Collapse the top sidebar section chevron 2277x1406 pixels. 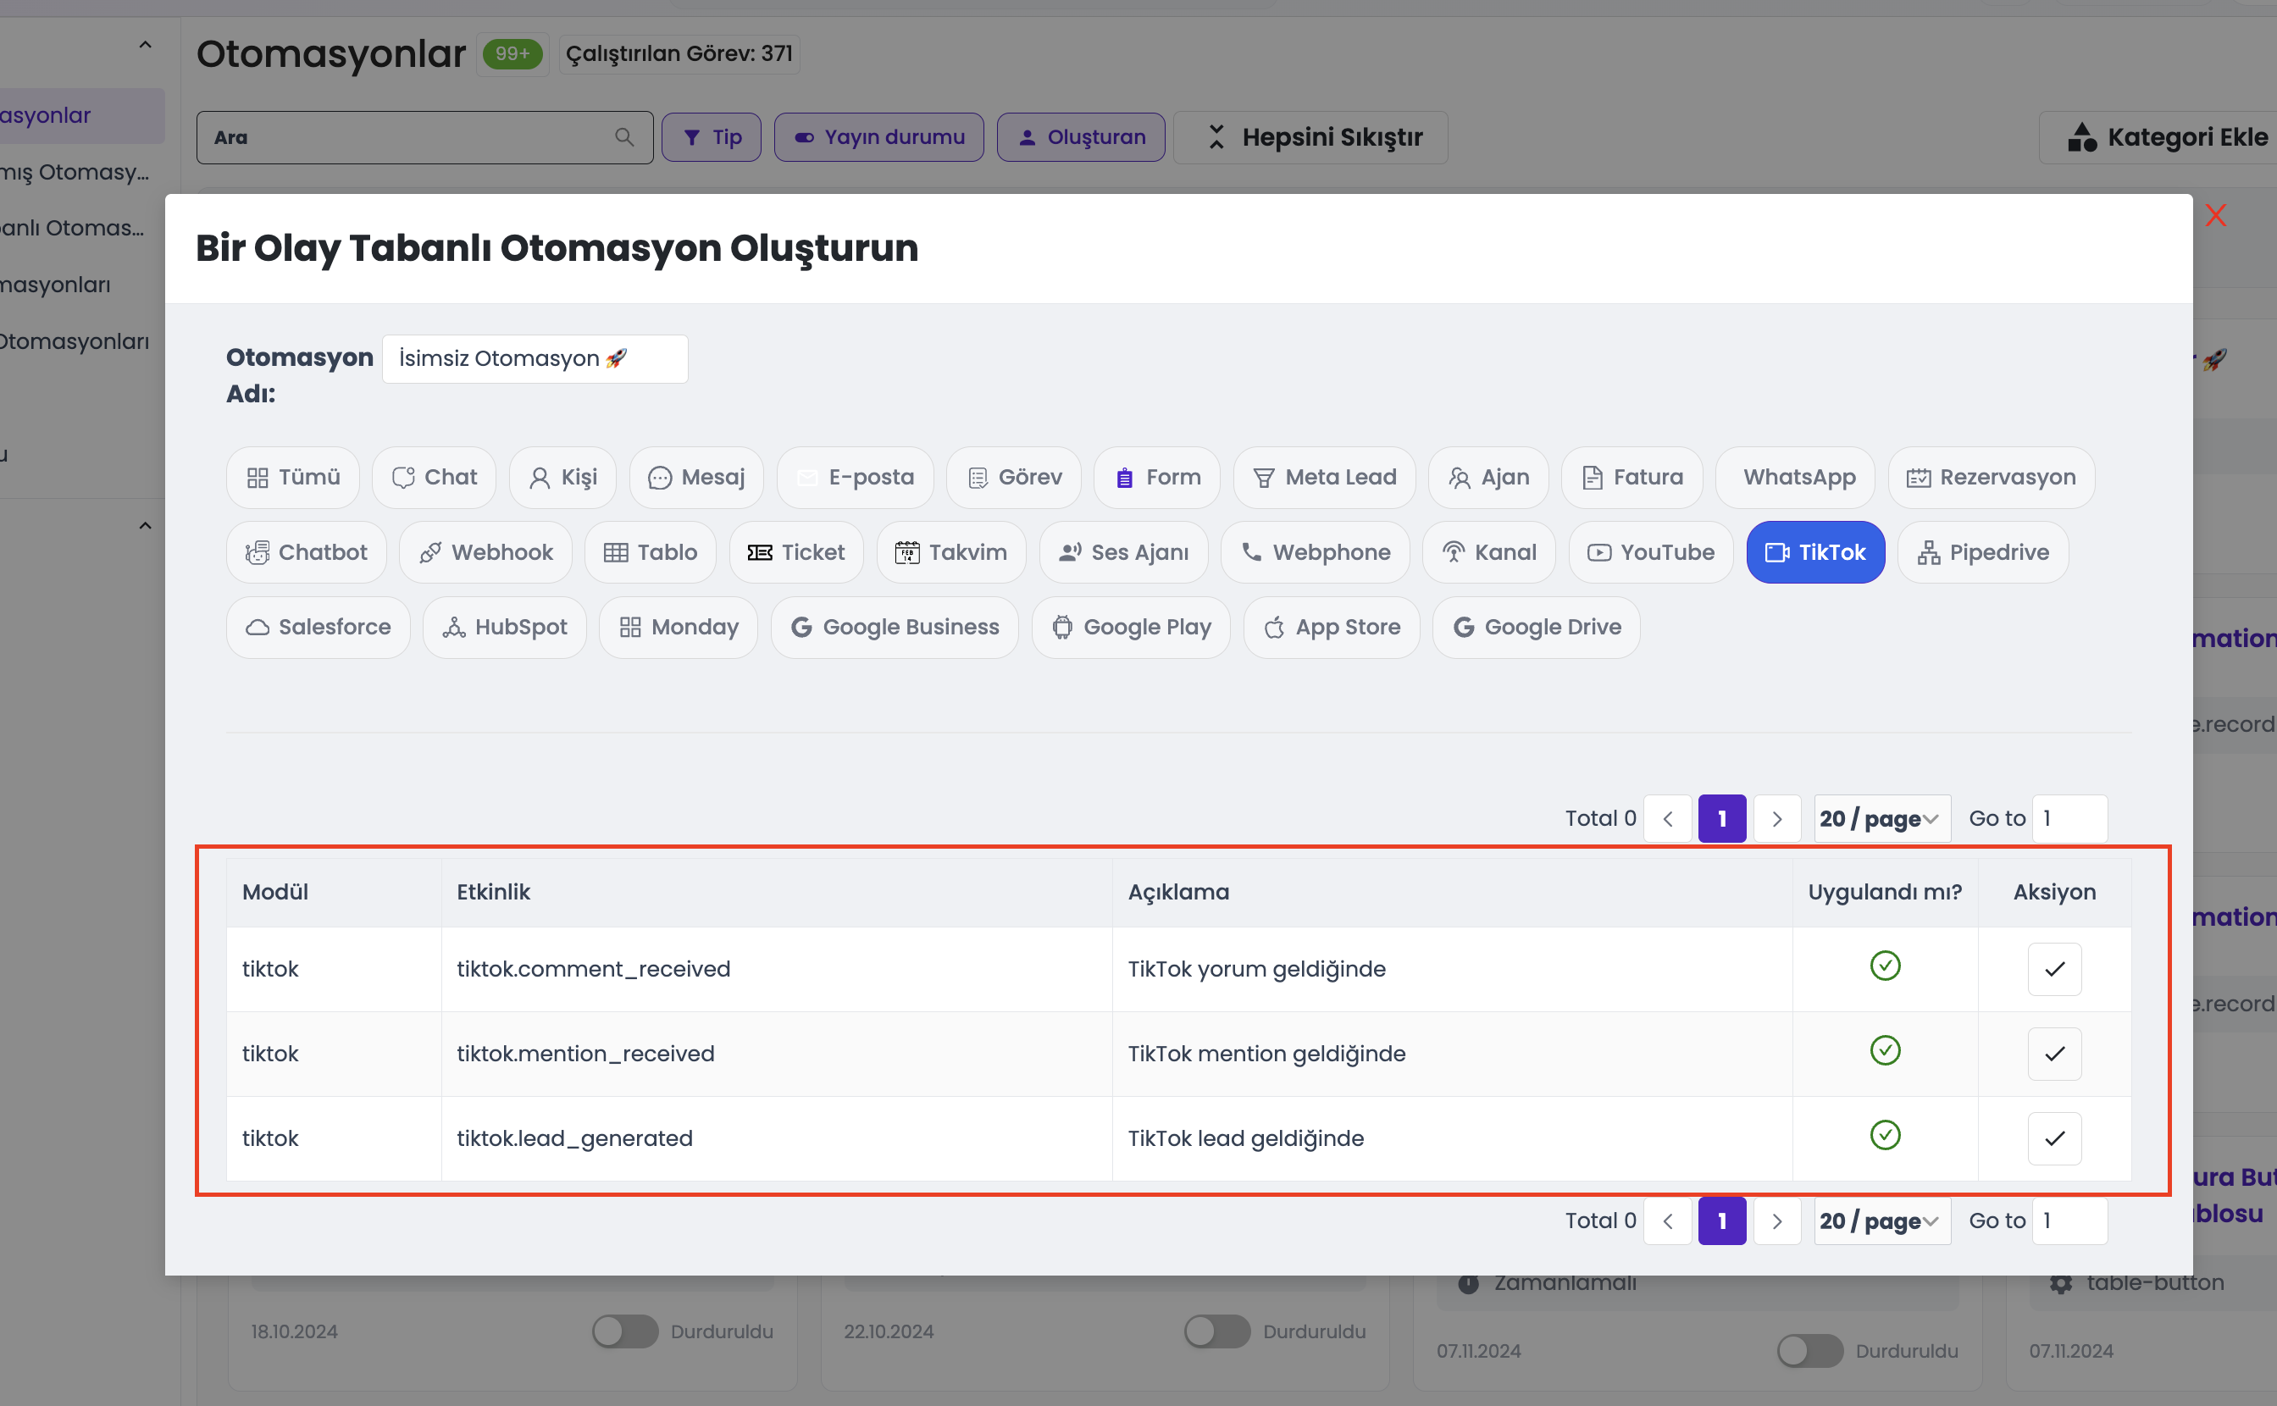[x=145, y=45]
